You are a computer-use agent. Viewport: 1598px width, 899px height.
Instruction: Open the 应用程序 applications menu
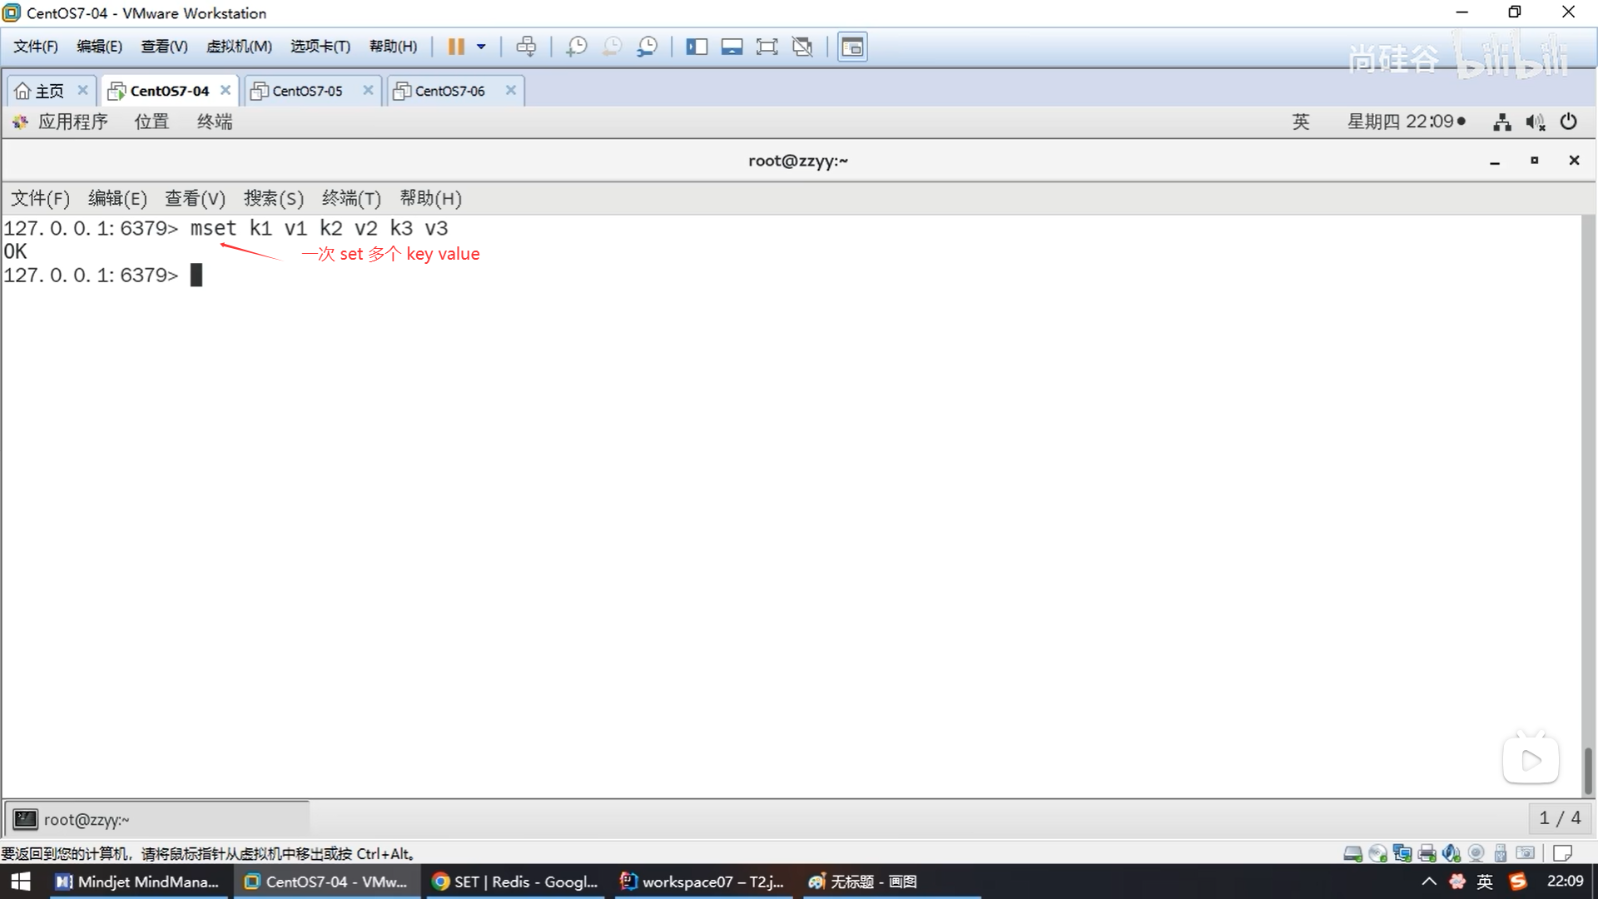coord(72,122)
